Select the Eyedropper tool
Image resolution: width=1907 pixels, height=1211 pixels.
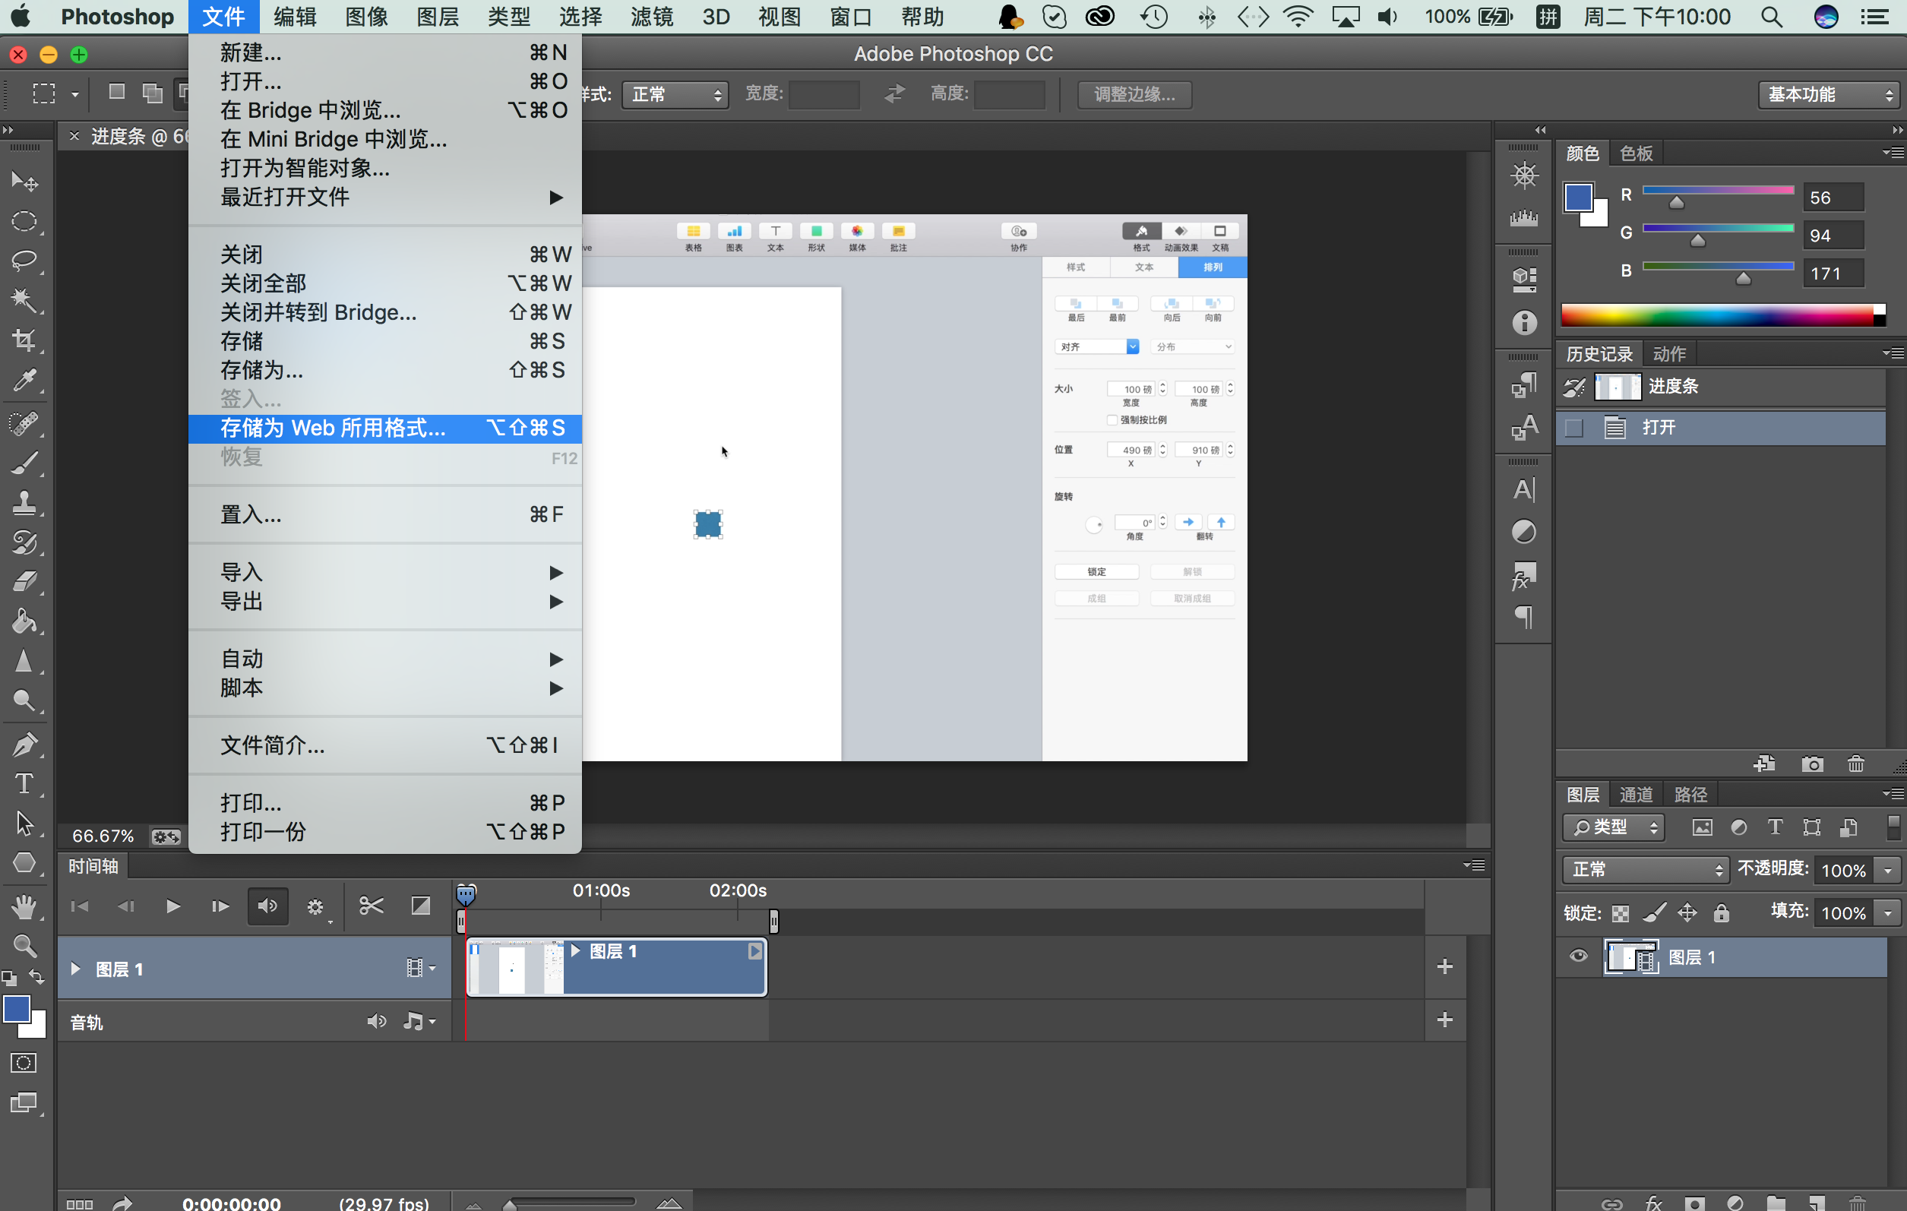coord(24,381)
